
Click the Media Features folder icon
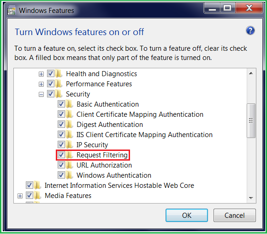[38, 196]
